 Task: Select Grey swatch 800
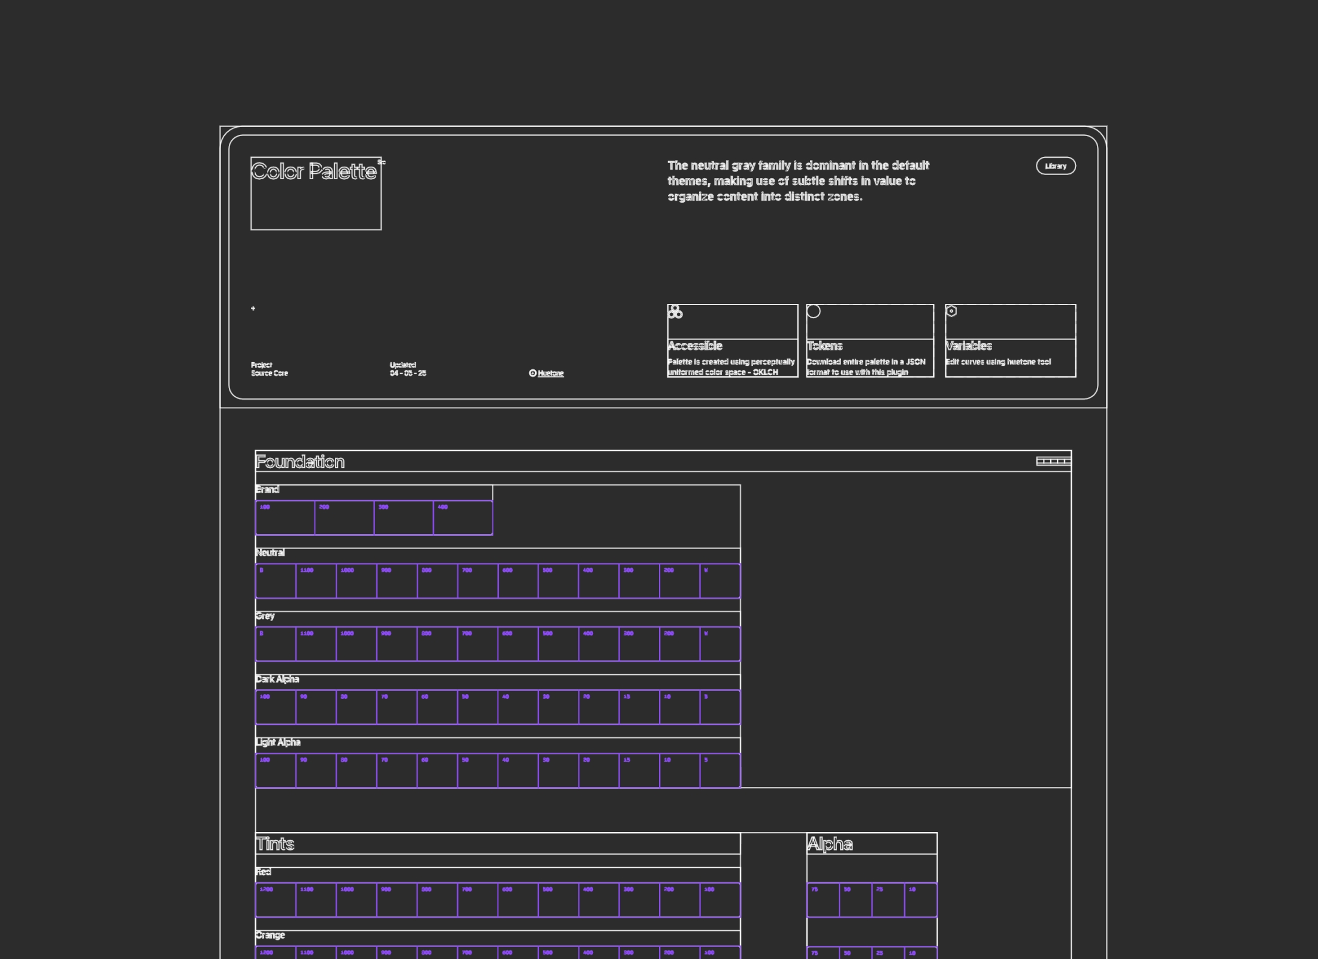coord(437,644)
